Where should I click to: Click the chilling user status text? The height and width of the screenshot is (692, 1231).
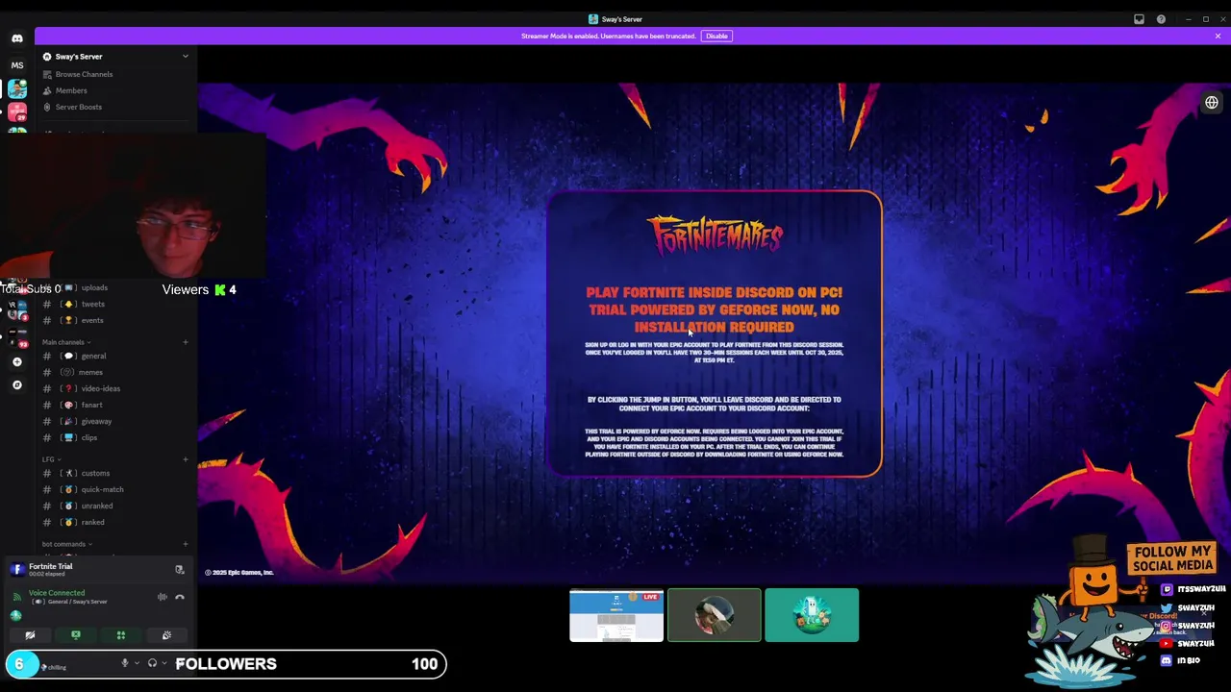point(57,667)
